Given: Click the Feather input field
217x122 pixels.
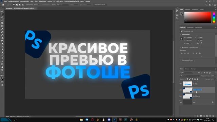Looking at the screenshot, I should coord(36,5).
